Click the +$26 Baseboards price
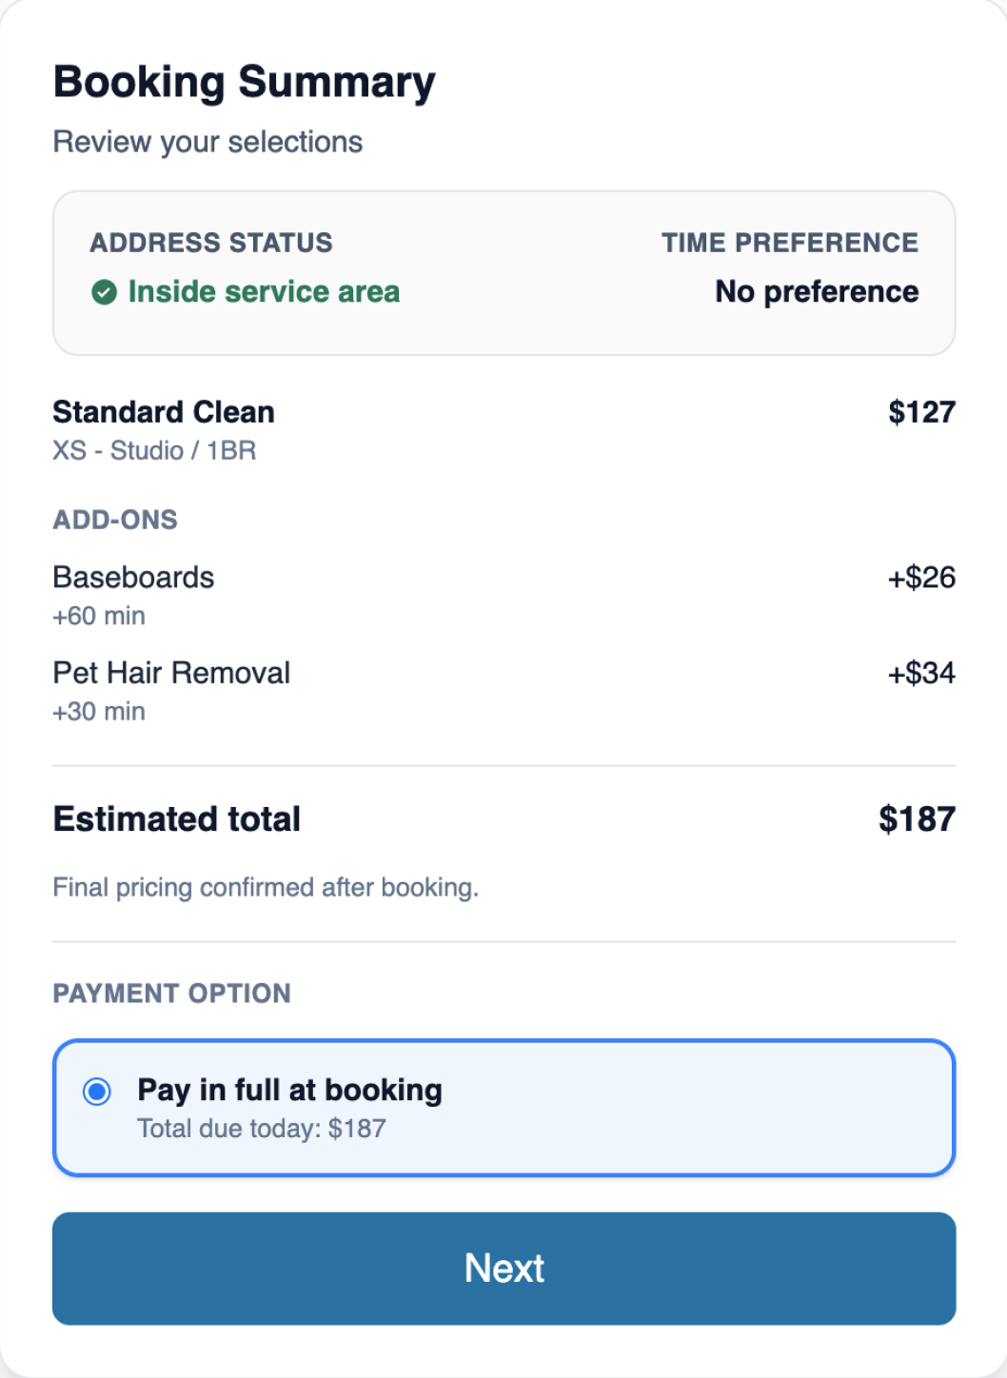 [921, 578]
